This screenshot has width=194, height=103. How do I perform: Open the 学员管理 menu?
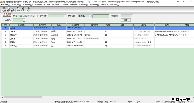[38, 5]
